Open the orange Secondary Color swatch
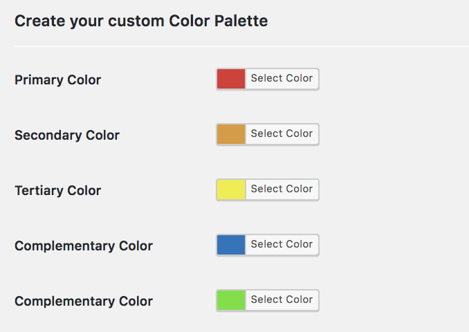 (231, 134)
